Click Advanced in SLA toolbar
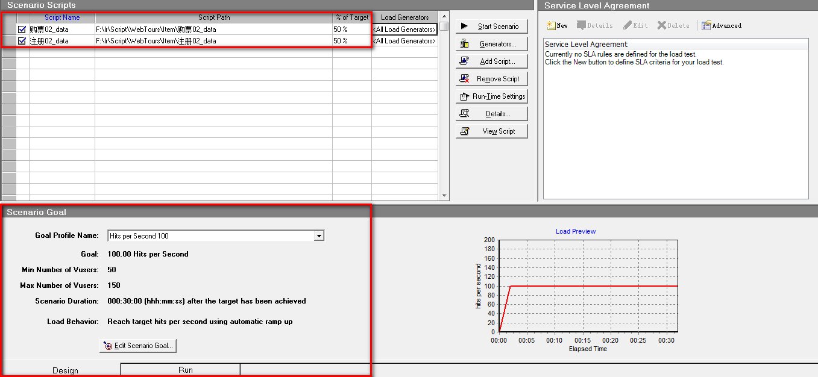The width and height of the screenshot is (818, 377). coord(722,25)
